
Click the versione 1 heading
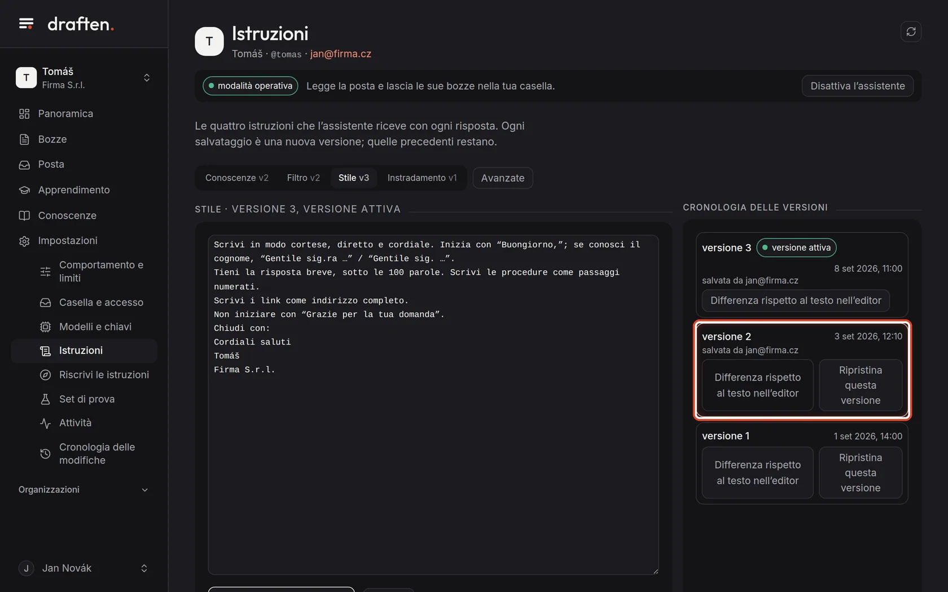coord(726,436)
